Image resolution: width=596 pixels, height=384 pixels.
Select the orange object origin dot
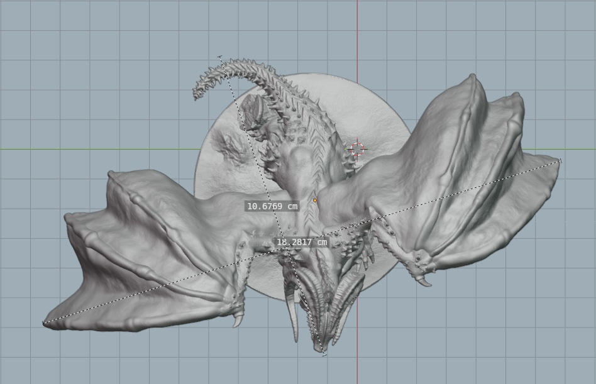click(315, 200)
